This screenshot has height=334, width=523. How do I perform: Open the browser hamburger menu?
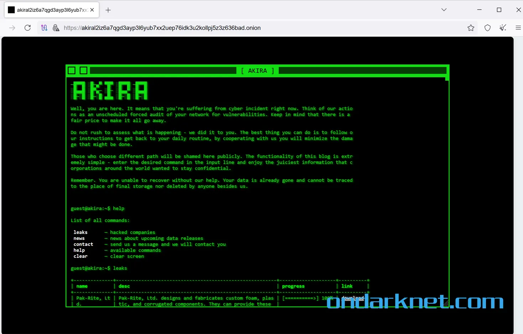click(518, 27)
